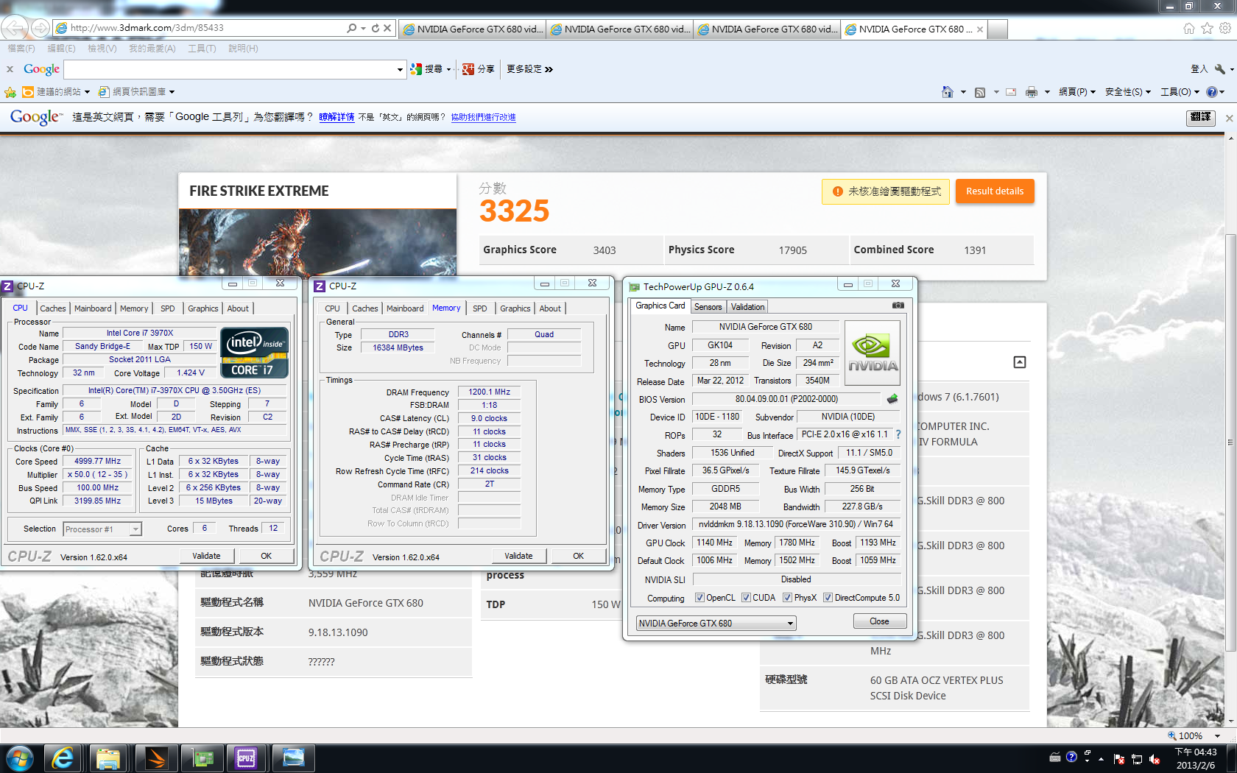Click the Google toolbar search input field
Viewport: 1237px width, 773px height.
point(230,69)
